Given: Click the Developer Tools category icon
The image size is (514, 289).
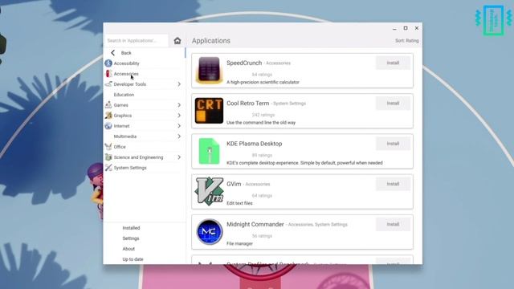Looking at the screenshot, I should coord(108,84).
